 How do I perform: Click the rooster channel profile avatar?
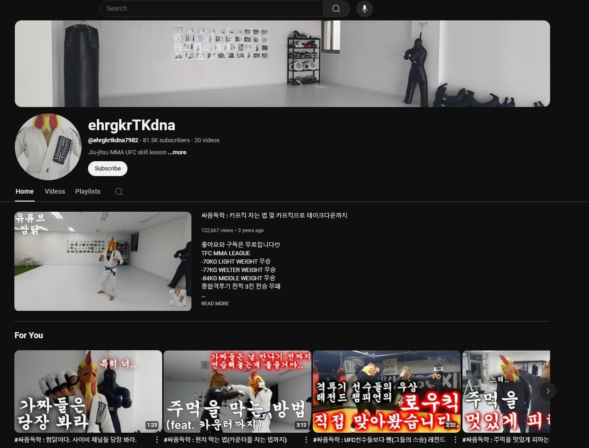pyautogui.click(x=48, y=147)
